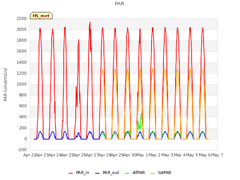Select the PAR chart title

coord(119,4)
